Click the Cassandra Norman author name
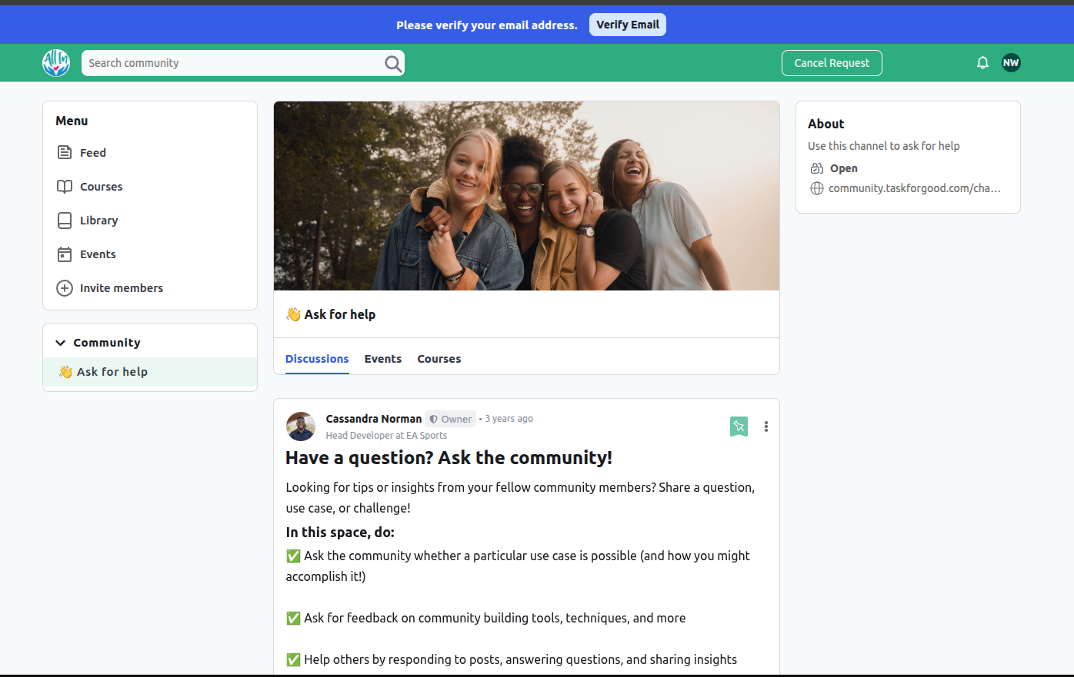Image resolution: width=1074 pixels, height=677 pixels. (374, 419)
